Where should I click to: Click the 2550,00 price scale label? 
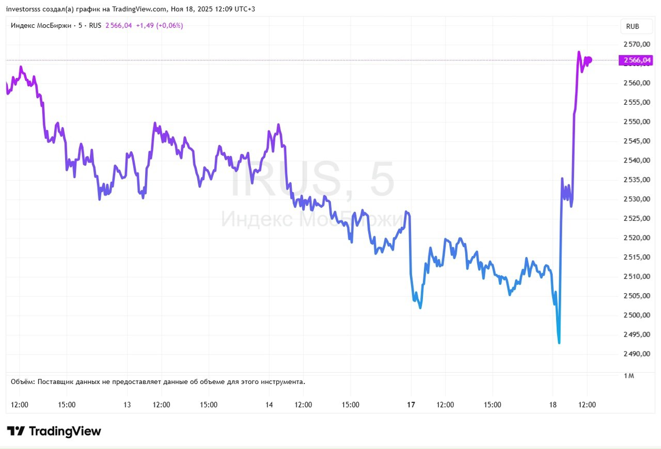pyautogui.click(x=636, y=122)
